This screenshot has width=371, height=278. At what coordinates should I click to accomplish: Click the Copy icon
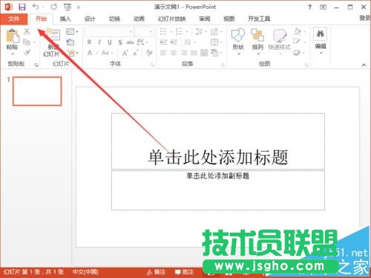(x=27, y=42)
